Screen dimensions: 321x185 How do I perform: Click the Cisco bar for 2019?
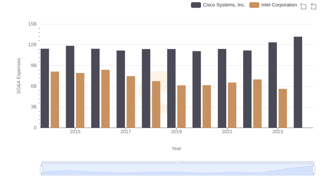click(x=171, y=88)
